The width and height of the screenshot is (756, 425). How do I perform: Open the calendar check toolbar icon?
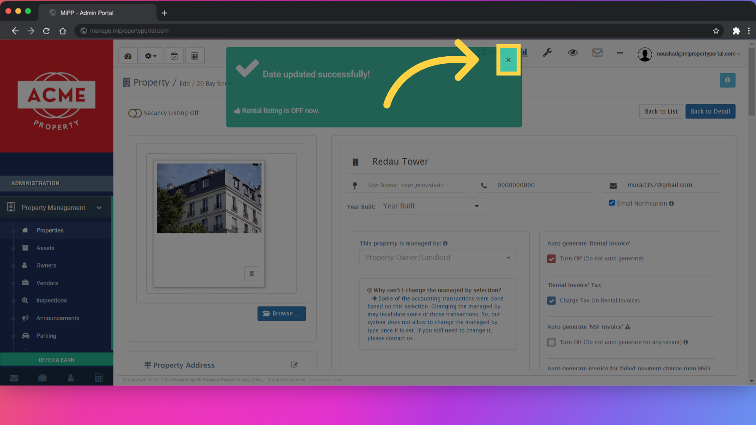click(x=174, y=56)
